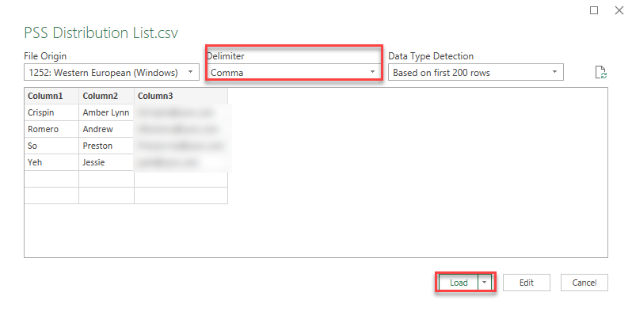Click the Edit button
This screenshot has width=632, height=315.
(x=527, y=283)
